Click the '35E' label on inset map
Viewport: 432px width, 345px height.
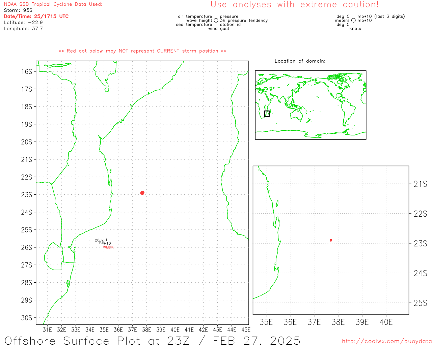click(266, 322)
